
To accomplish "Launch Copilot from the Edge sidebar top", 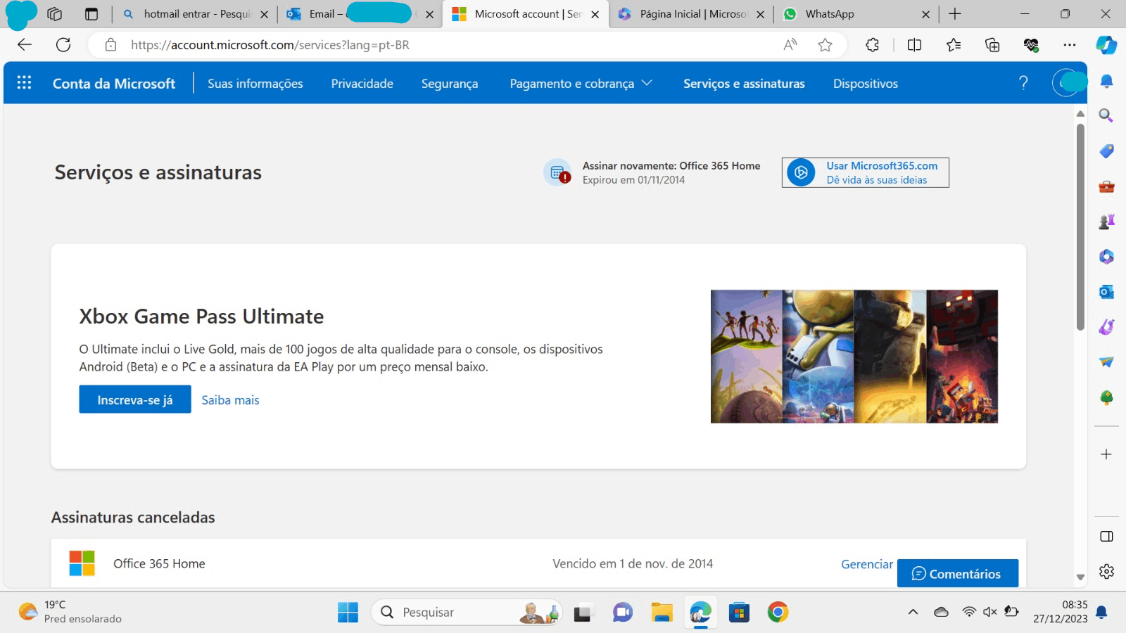I will click(1106, 45).
